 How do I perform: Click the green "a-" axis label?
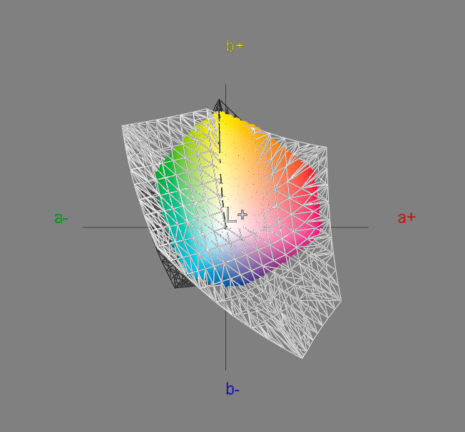point(61,218)
